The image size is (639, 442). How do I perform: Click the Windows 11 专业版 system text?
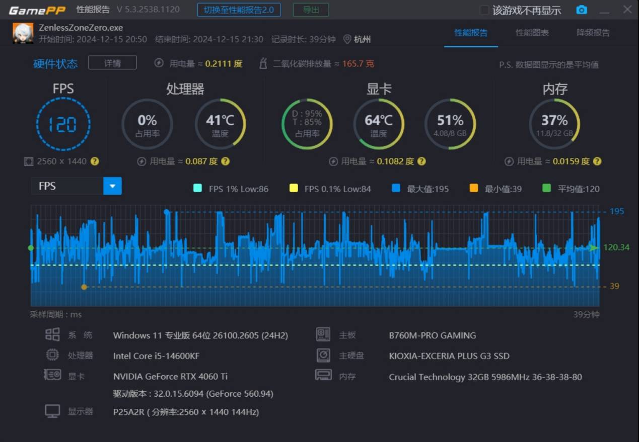pyautogui.click(x=200, y=335)
